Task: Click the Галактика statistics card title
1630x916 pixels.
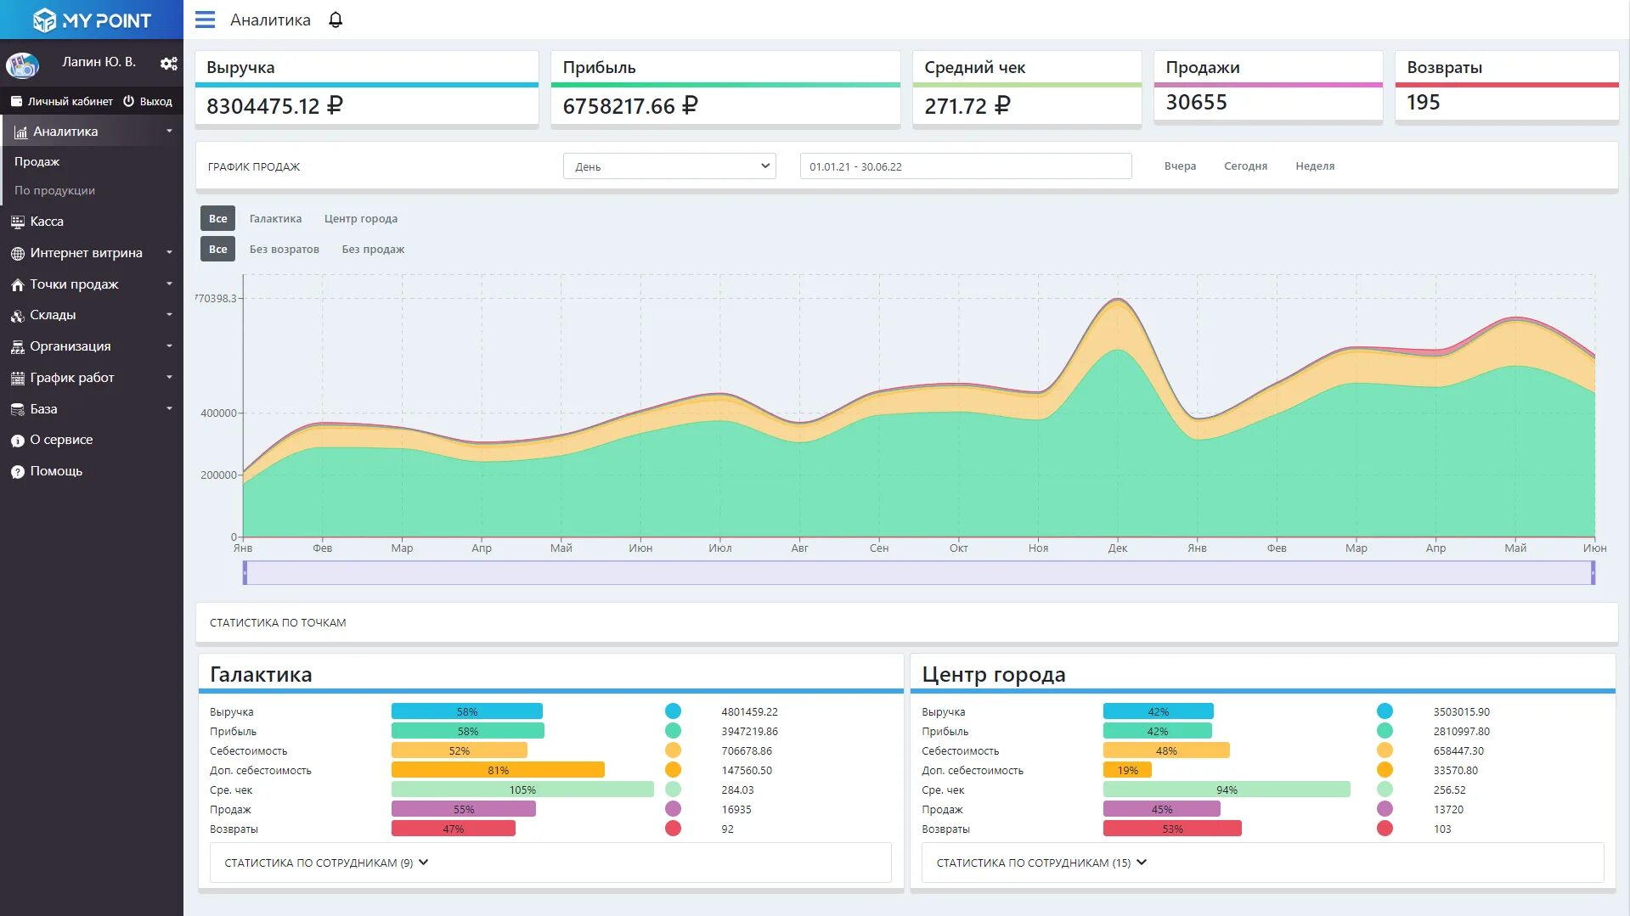Action: coord(261,674)
